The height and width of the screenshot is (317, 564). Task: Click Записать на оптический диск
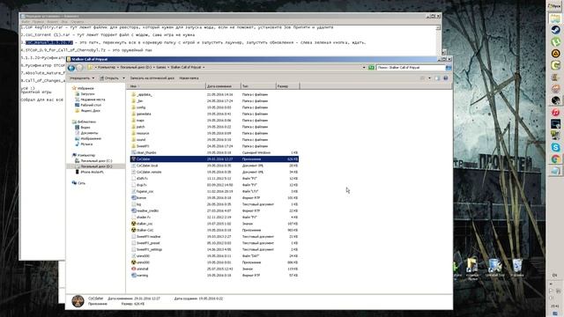(152, 78)
